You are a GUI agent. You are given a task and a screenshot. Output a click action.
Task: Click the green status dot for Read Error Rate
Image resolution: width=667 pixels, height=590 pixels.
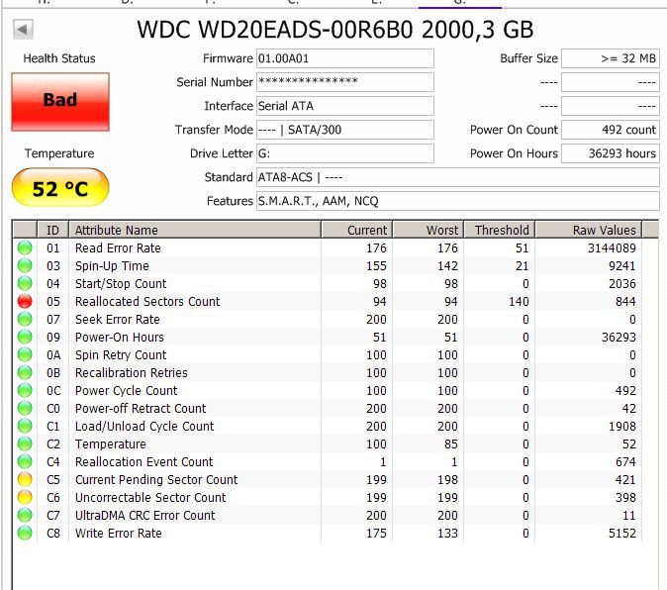(x=25, y=247)
